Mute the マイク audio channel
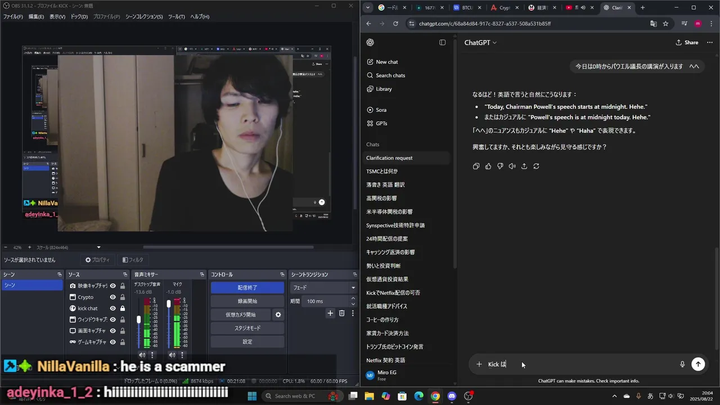Image resolution: width=720 pixels, height=405 pixels. tap(172, 355)
